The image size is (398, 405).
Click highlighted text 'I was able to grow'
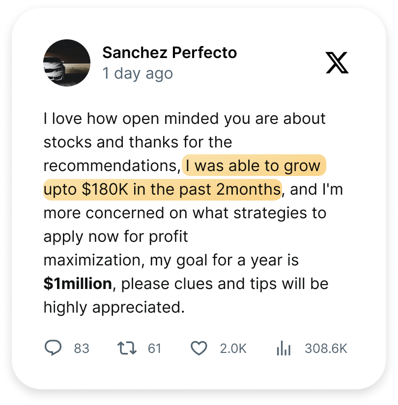coord(253,166)
